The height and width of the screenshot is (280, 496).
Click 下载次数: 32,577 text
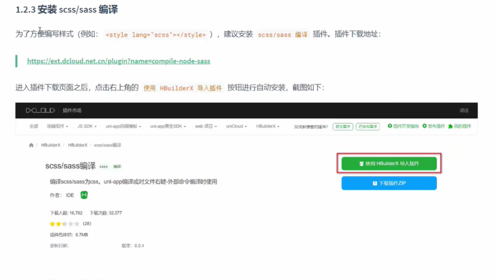pyautogui.click(x=106, y=213)
